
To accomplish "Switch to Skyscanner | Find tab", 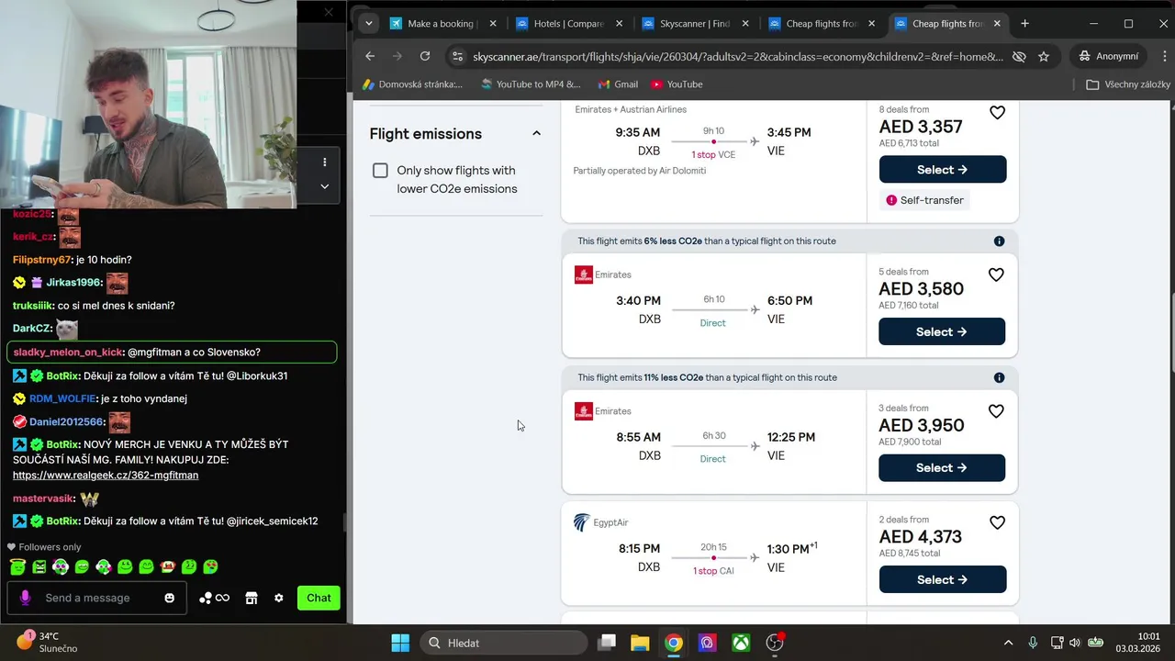I will (x=696, y=24).
